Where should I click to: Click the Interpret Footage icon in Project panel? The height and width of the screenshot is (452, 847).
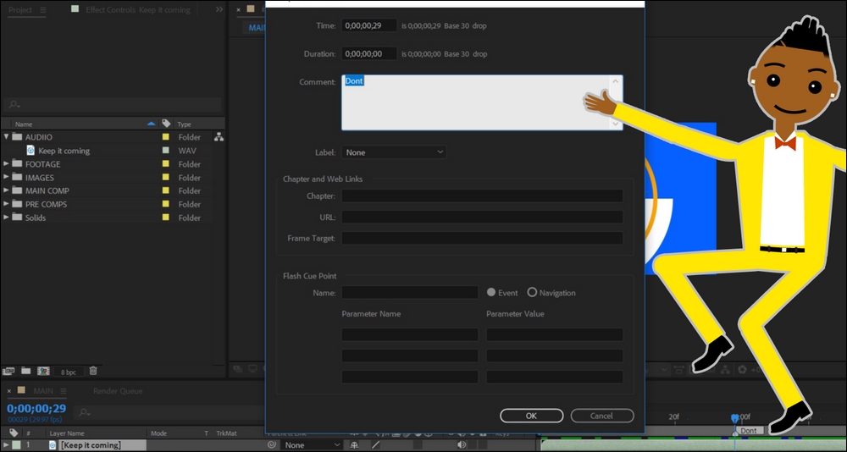click(8, 371)
